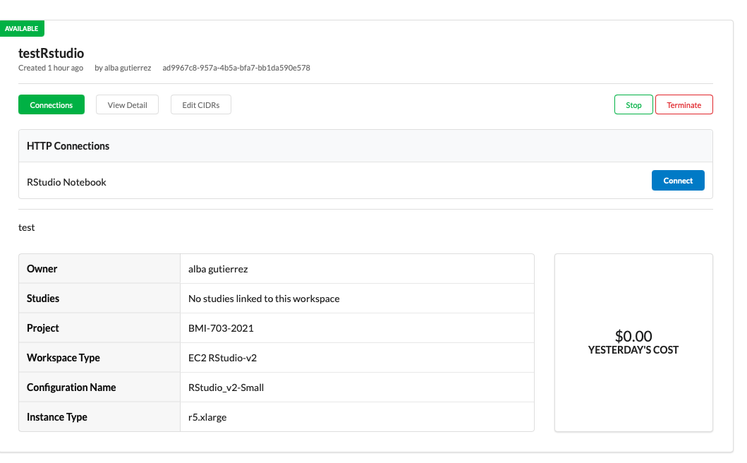747x463 pixels.
Task: Stop the testRstudio workspace
Action: click(633, 104)
